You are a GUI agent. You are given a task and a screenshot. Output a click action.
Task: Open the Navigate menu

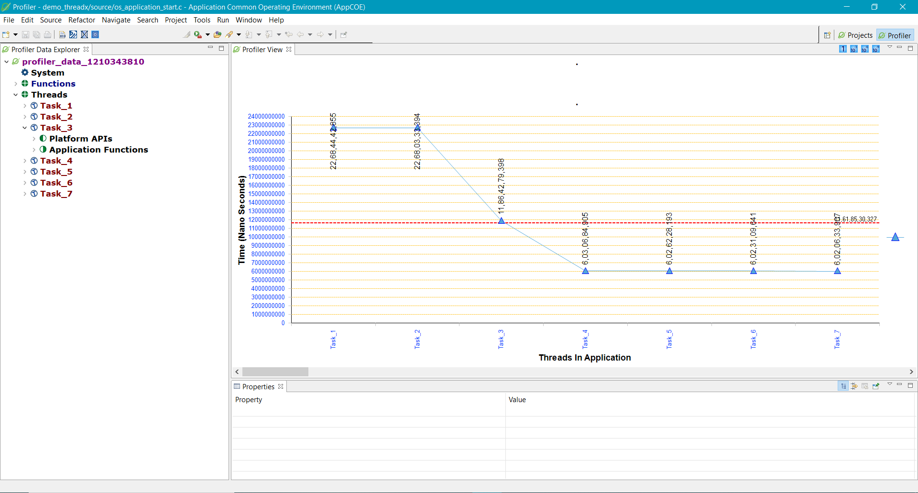click(116, 20)
